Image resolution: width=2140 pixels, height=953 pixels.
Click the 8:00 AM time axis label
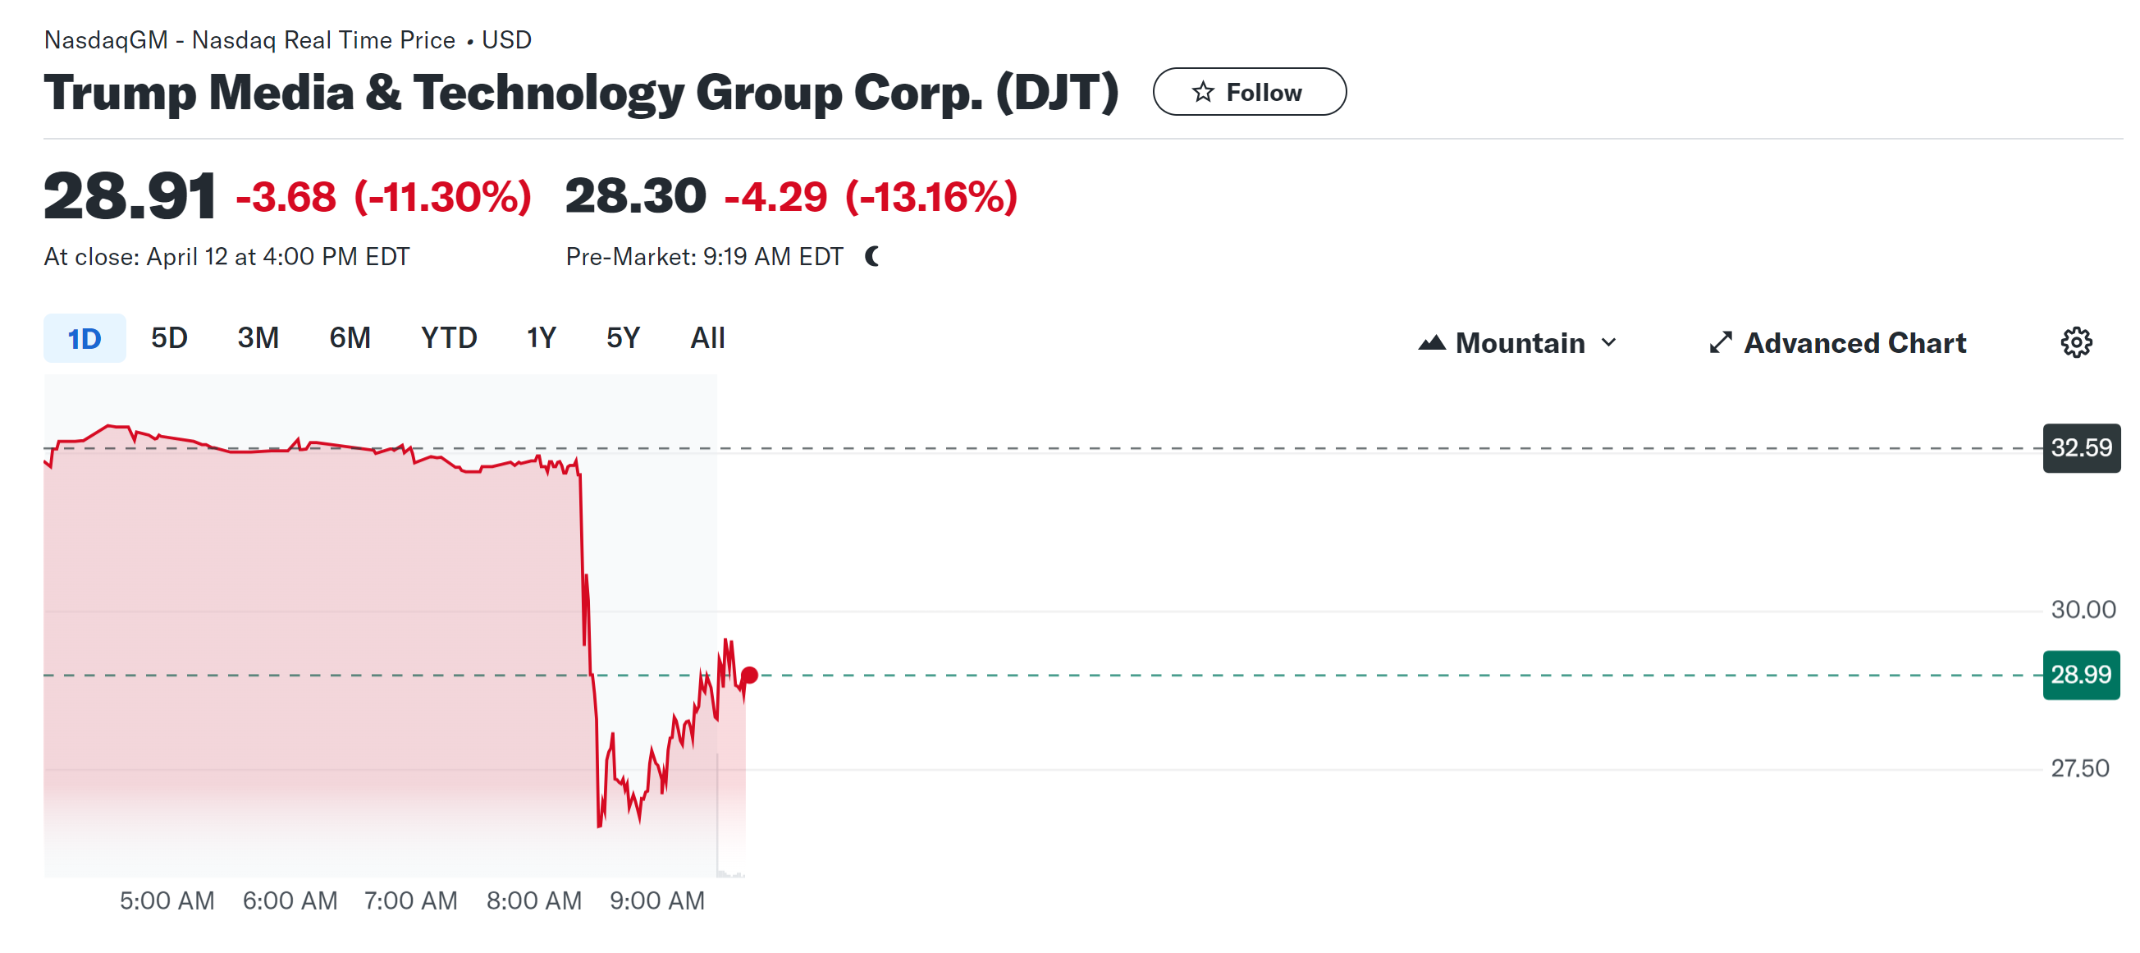tap(533, 900)
